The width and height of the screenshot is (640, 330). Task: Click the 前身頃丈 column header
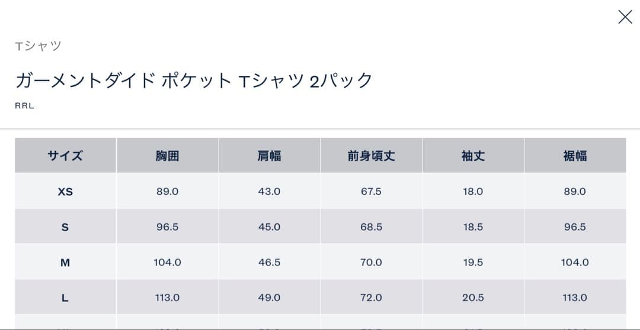(371, 156)
